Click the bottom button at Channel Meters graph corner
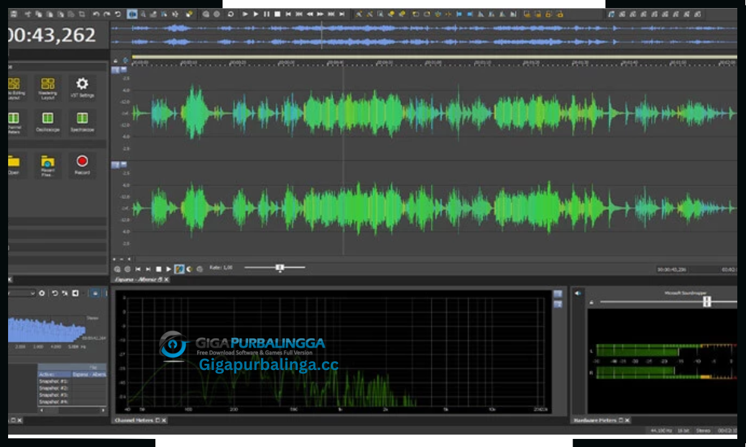Screen dimensions: 746x447 pyautogui.click(x=558, y=304)
